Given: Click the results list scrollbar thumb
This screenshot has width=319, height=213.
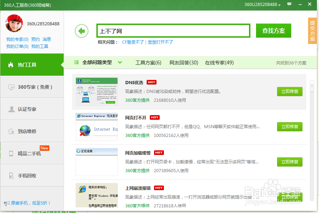Looking at the screenshot, I should 312,86.
